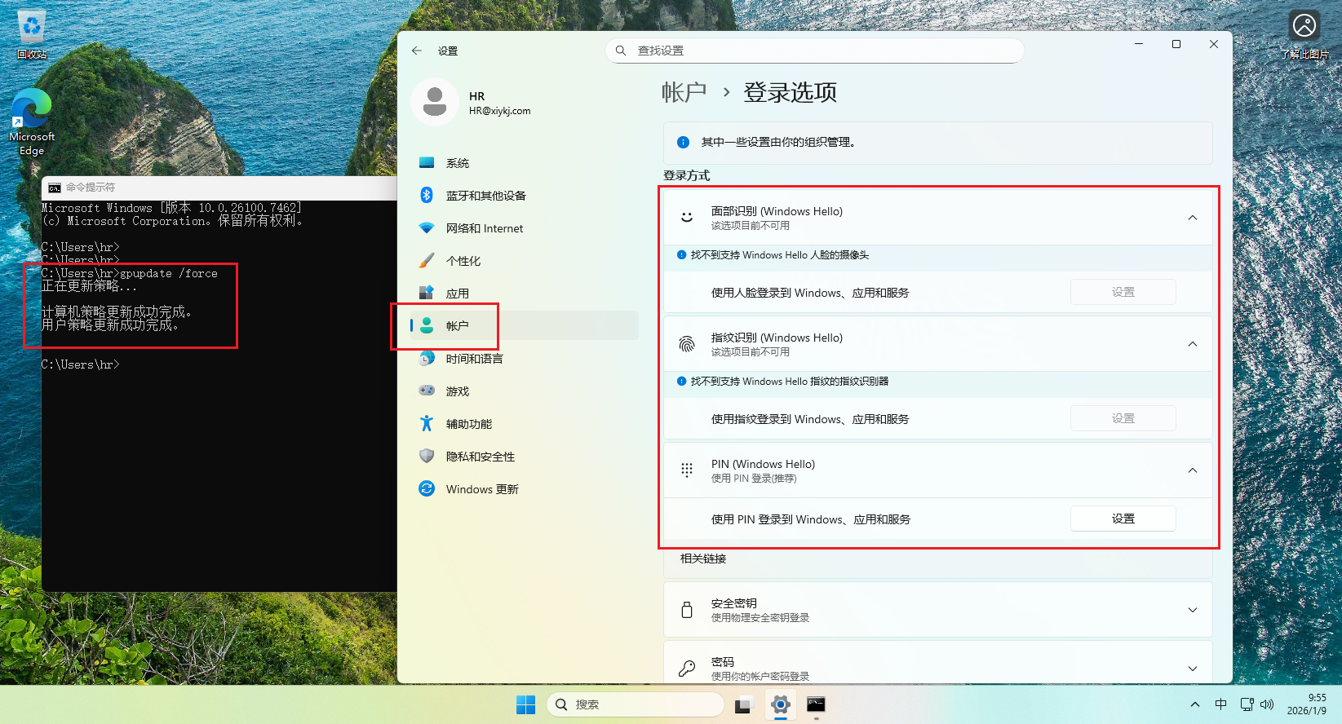
Task: Open Windows 更新 settings category
Action: [523, 489]
